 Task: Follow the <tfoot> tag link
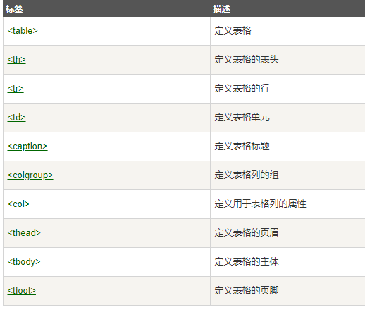(x=22, y=291)
